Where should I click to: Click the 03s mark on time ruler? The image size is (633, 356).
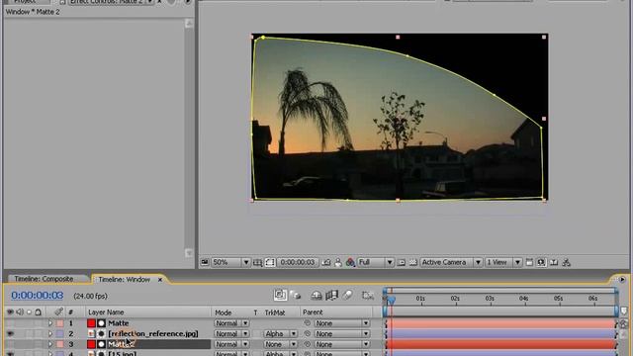click(x=490, y=299)
